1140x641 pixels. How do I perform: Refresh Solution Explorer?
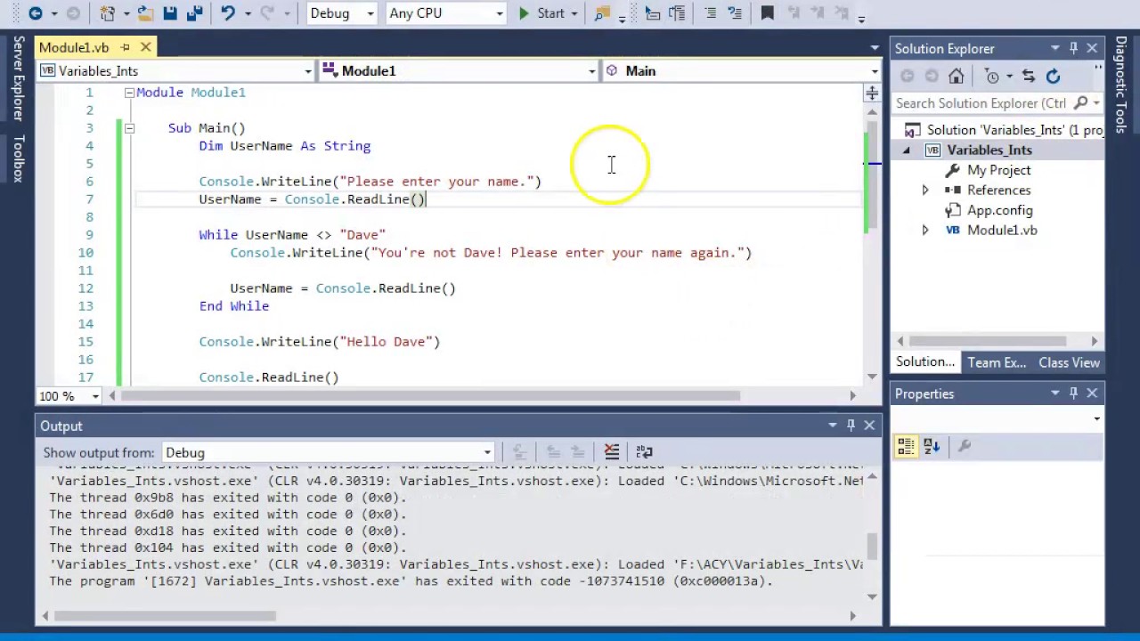pyautogui.click(x=1053, y=77)
